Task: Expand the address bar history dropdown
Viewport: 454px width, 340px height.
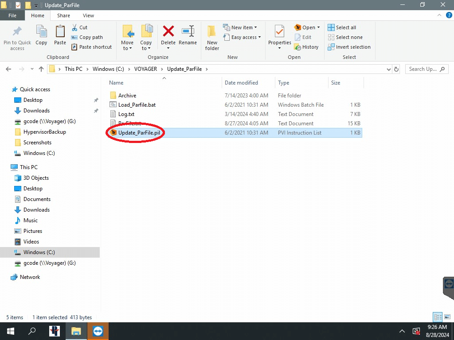Action: [388, 69]
